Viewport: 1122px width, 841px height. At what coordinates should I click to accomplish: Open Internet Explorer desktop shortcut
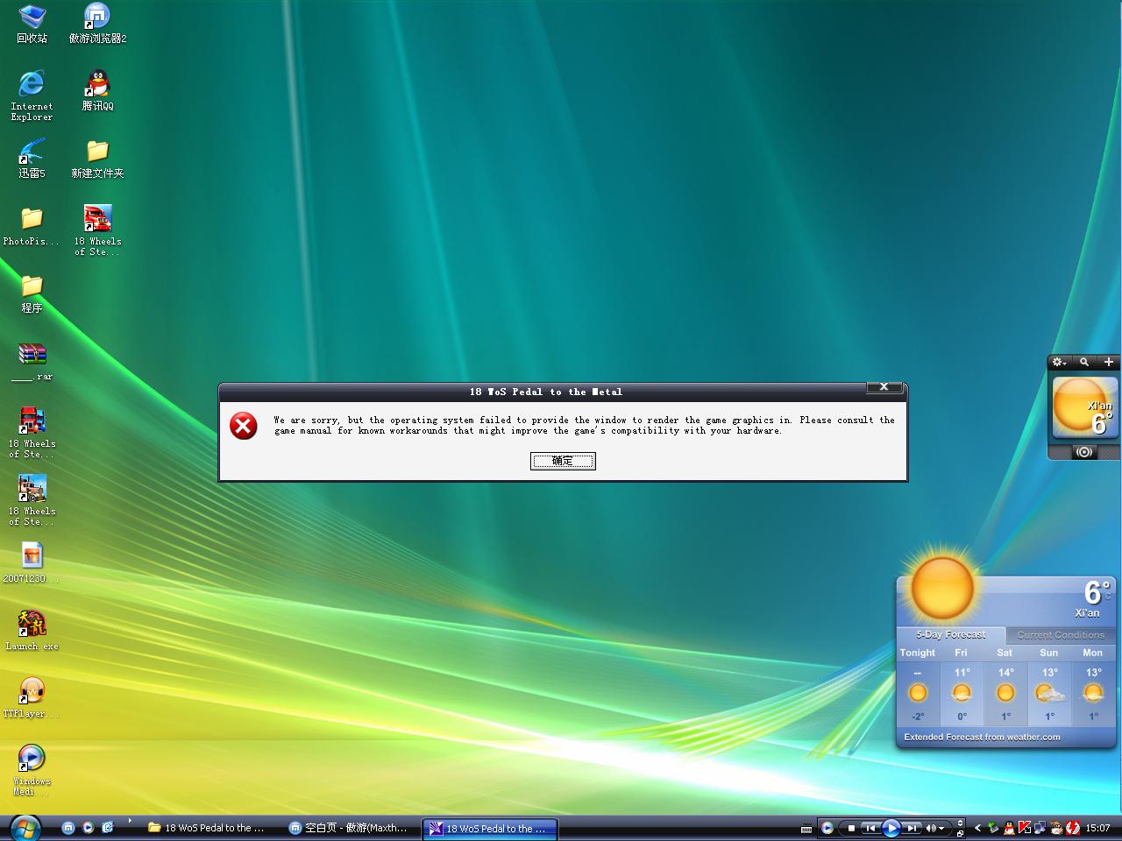(x=32, y=95)
